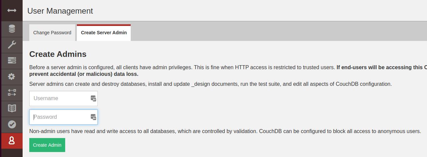Click the User Management page title

(x=60, y=11)
